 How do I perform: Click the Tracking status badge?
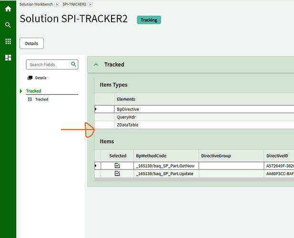(x=149, y=20)
